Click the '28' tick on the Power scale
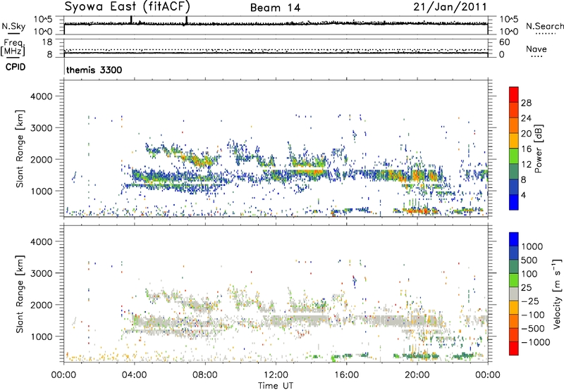 (x=526, y=103)
